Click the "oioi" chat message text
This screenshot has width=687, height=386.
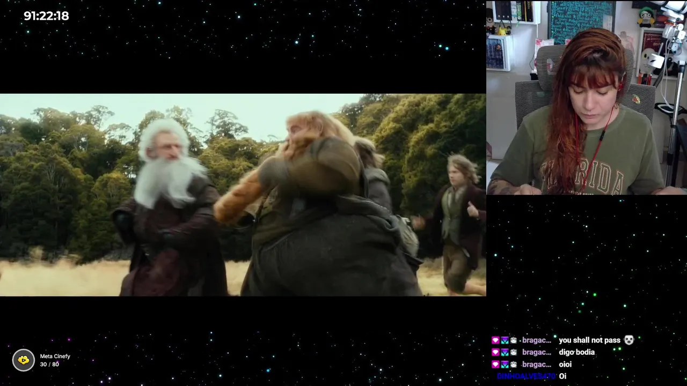pyautogui.click(x=565, y=365)
